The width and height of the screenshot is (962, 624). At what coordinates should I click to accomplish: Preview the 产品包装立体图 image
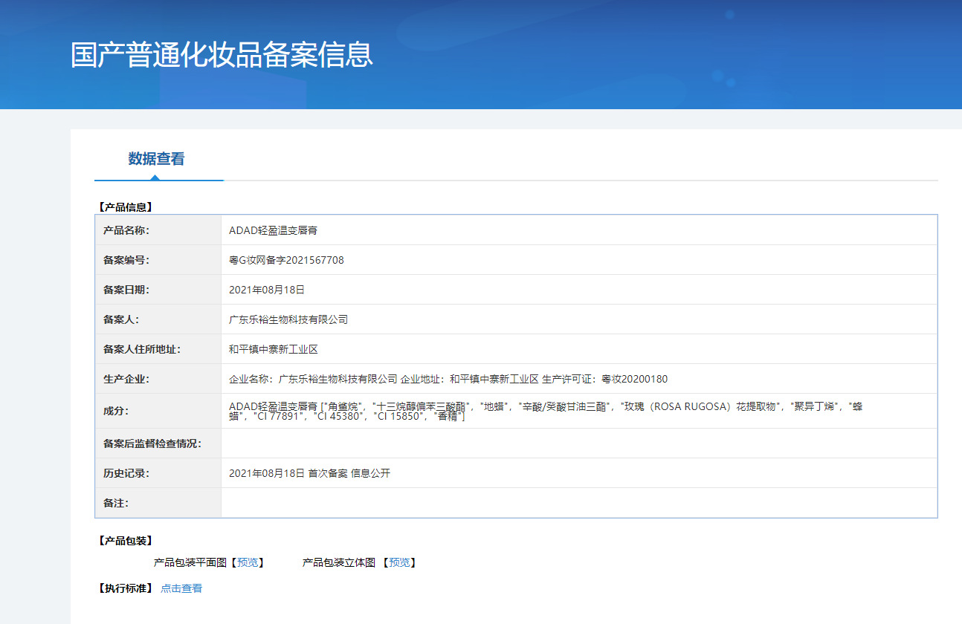coord(399,562)
